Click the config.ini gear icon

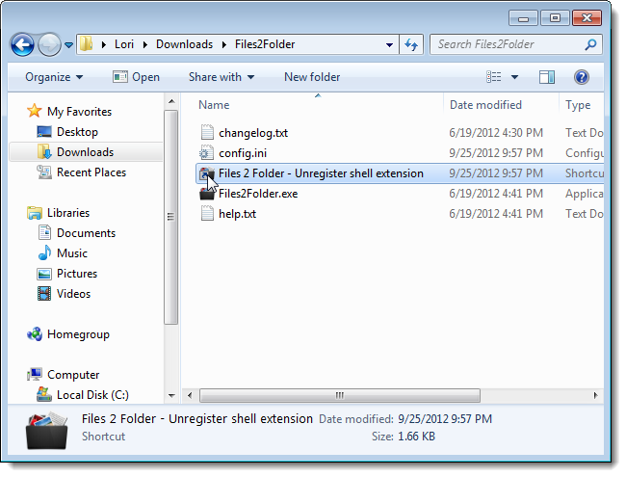coord(207,153)
